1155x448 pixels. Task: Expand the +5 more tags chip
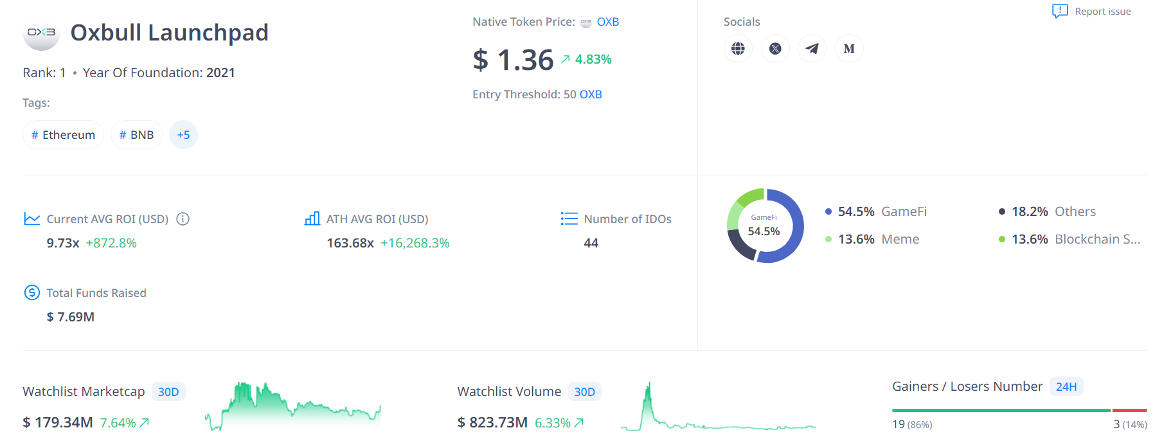[x=183, y=135]
